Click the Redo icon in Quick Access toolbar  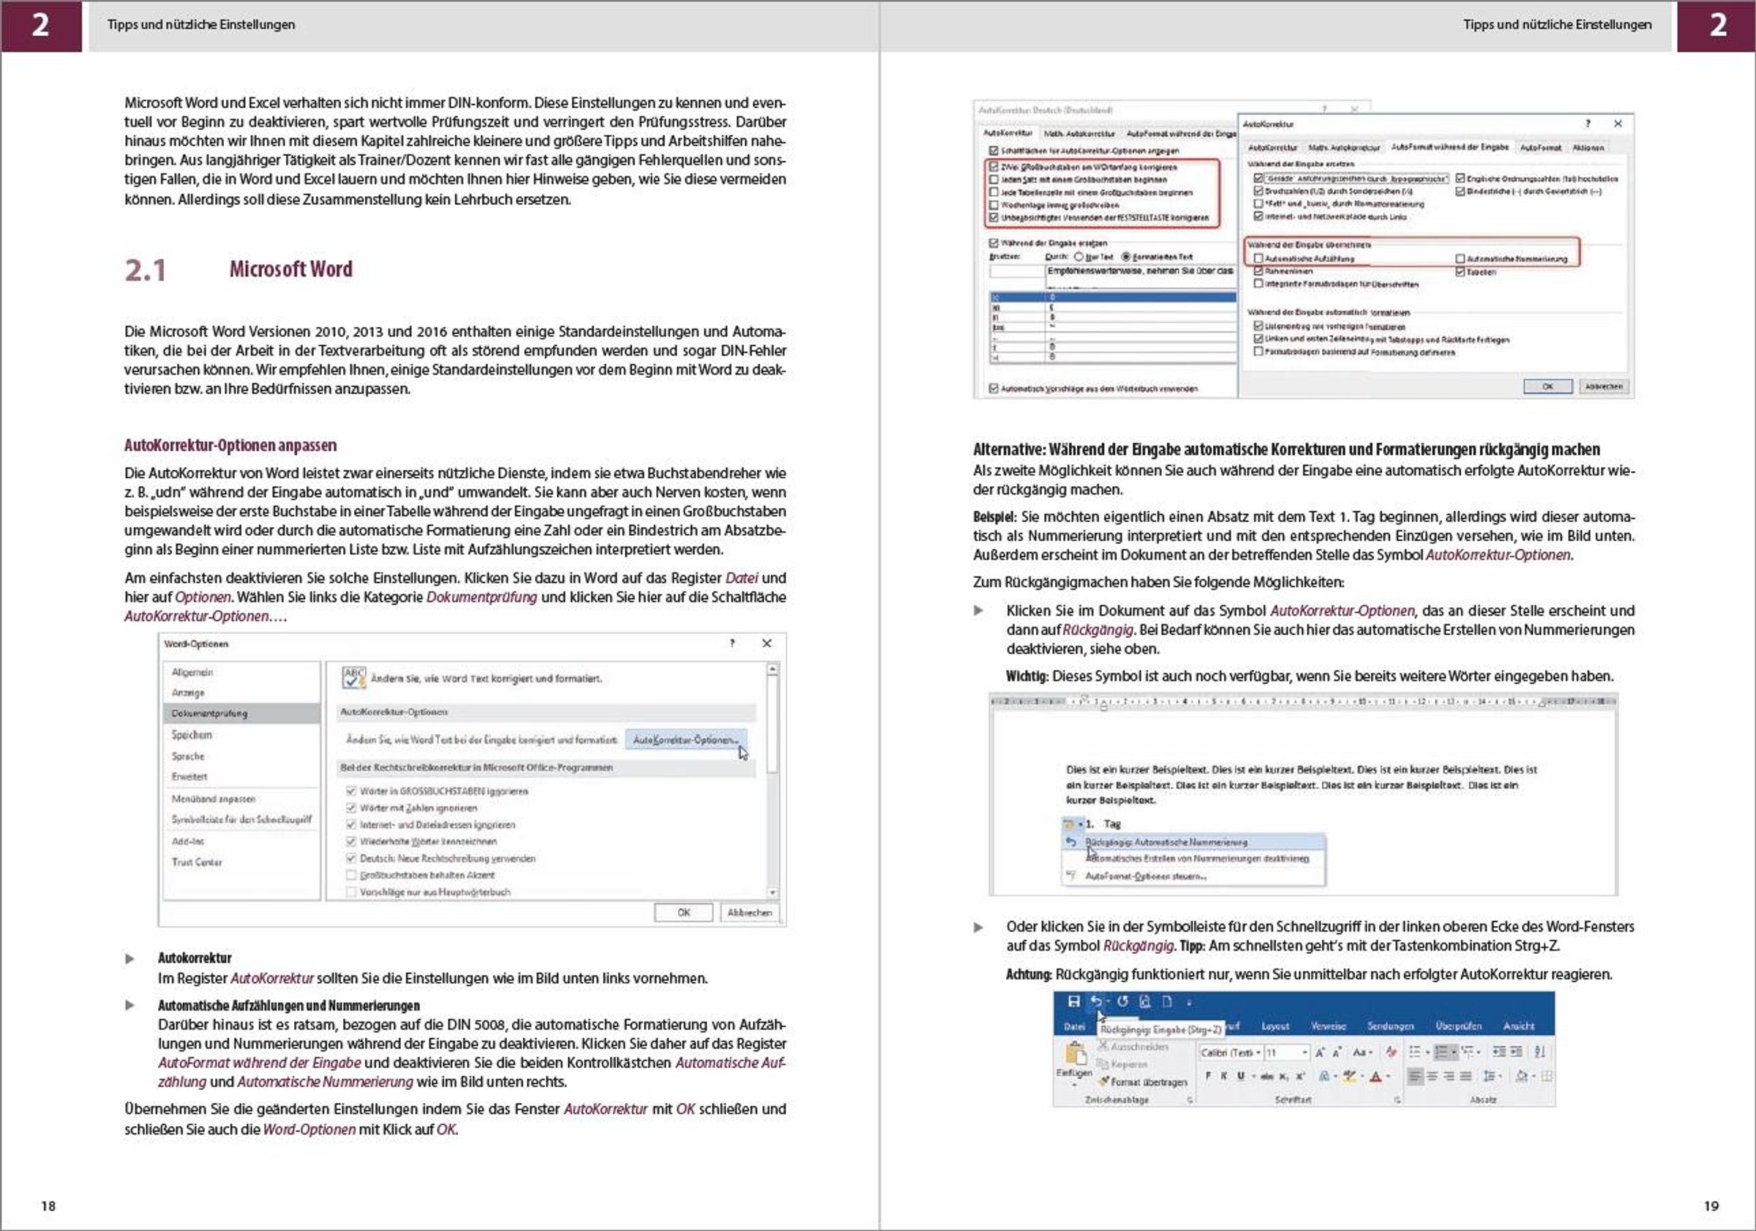point(1122,1001)
